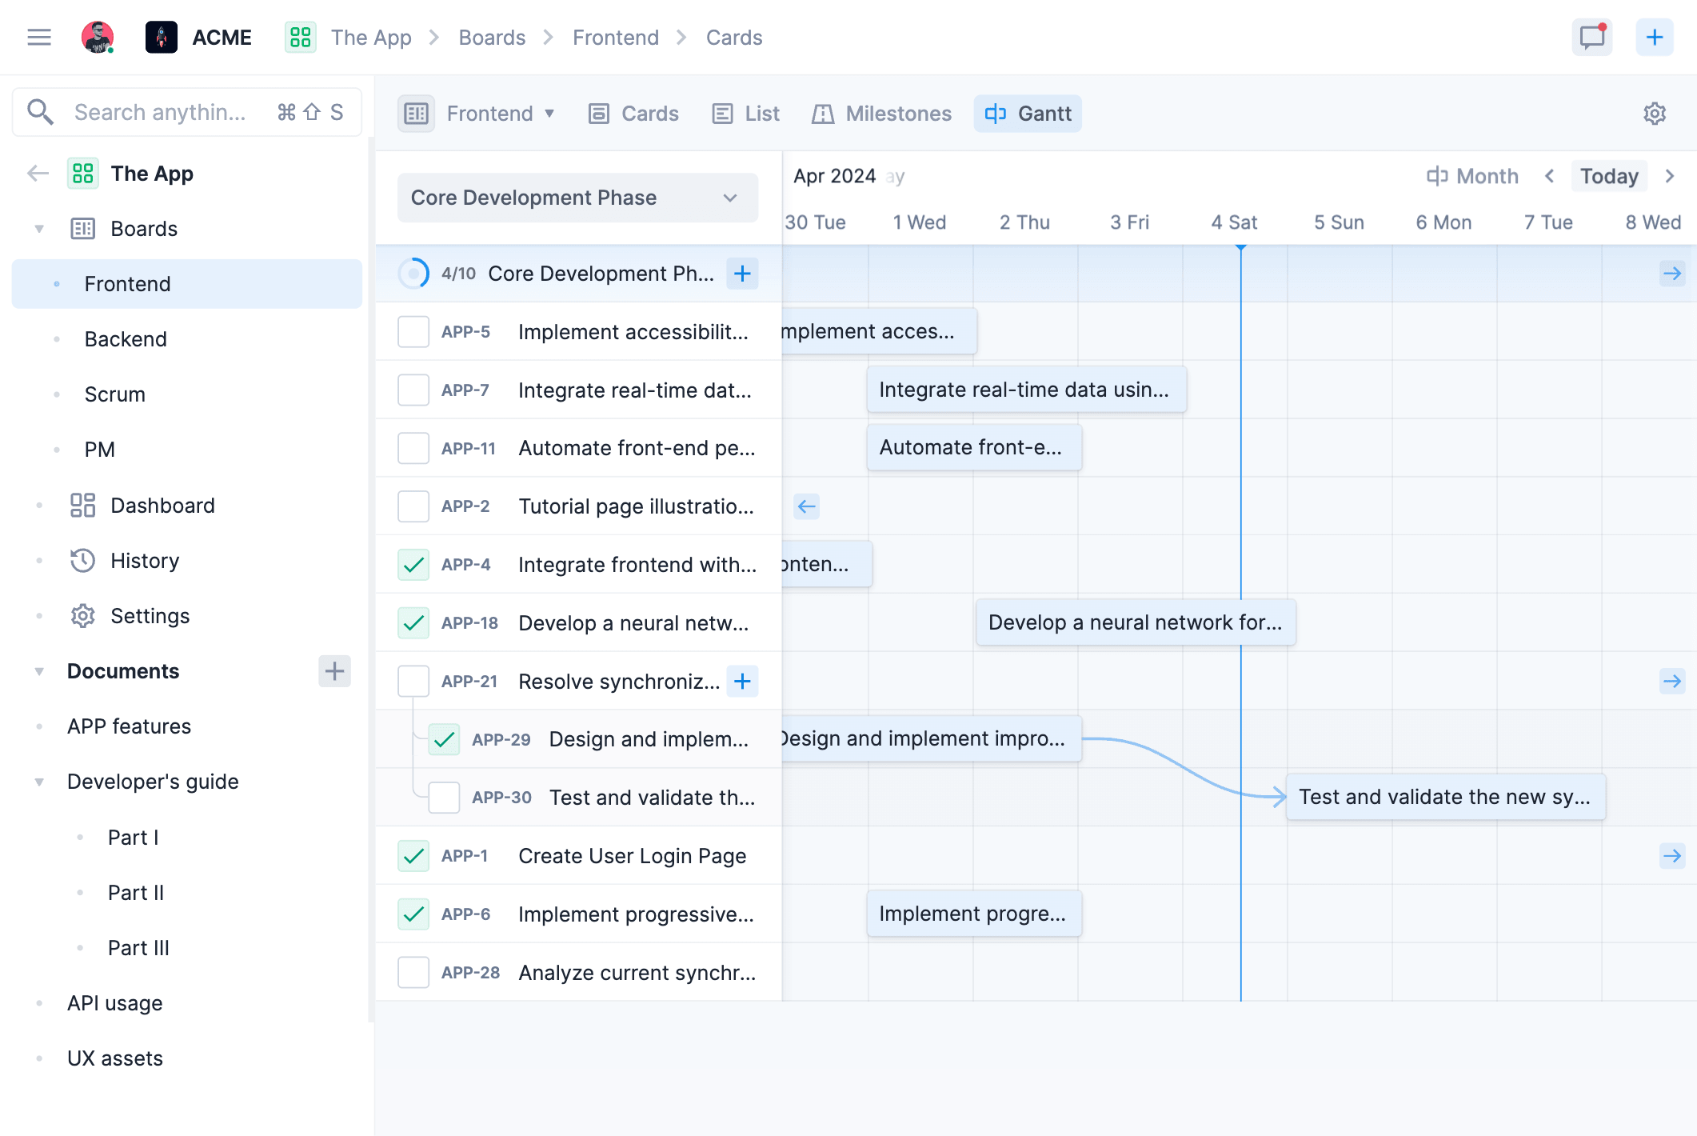Collapse the Boards section in the sidebar
The width and height of the screenshot is (1697, 1136).
(38, 228)
